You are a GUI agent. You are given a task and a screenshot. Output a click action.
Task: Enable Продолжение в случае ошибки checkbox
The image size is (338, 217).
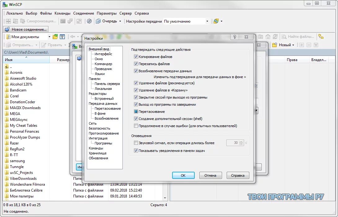point(136,126)
